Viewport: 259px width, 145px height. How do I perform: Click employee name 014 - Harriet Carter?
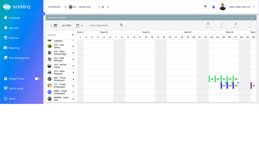click(60, 66)
